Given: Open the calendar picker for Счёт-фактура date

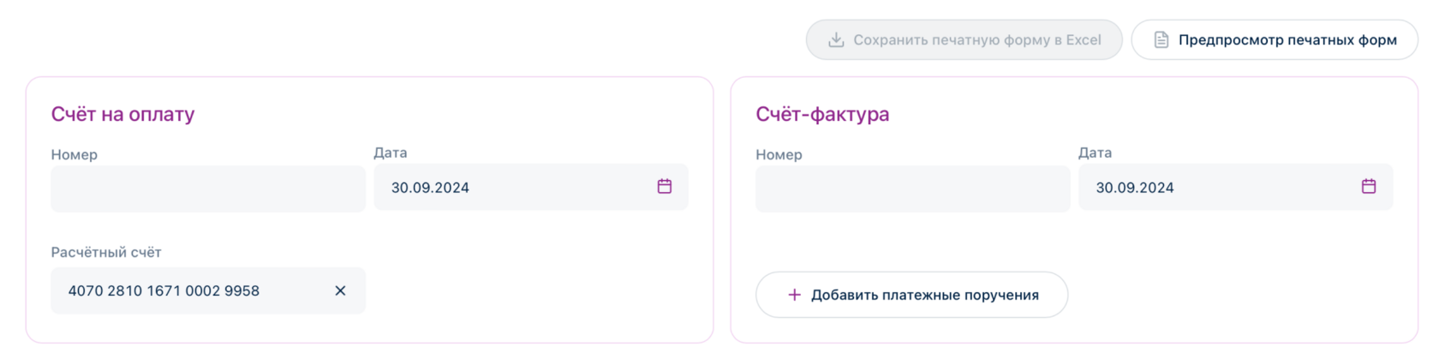Looking at the screenshot, I should point(1368,187).
